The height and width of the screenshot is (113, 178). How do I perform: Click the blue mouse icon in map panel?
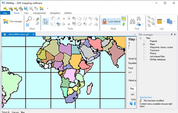pos(131,104)
